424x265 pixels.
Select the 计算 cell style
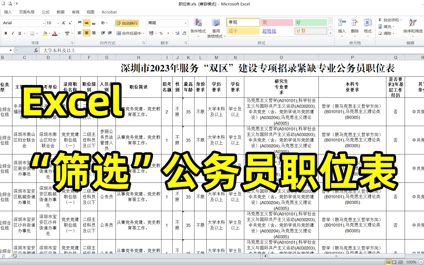coord(311,31)
